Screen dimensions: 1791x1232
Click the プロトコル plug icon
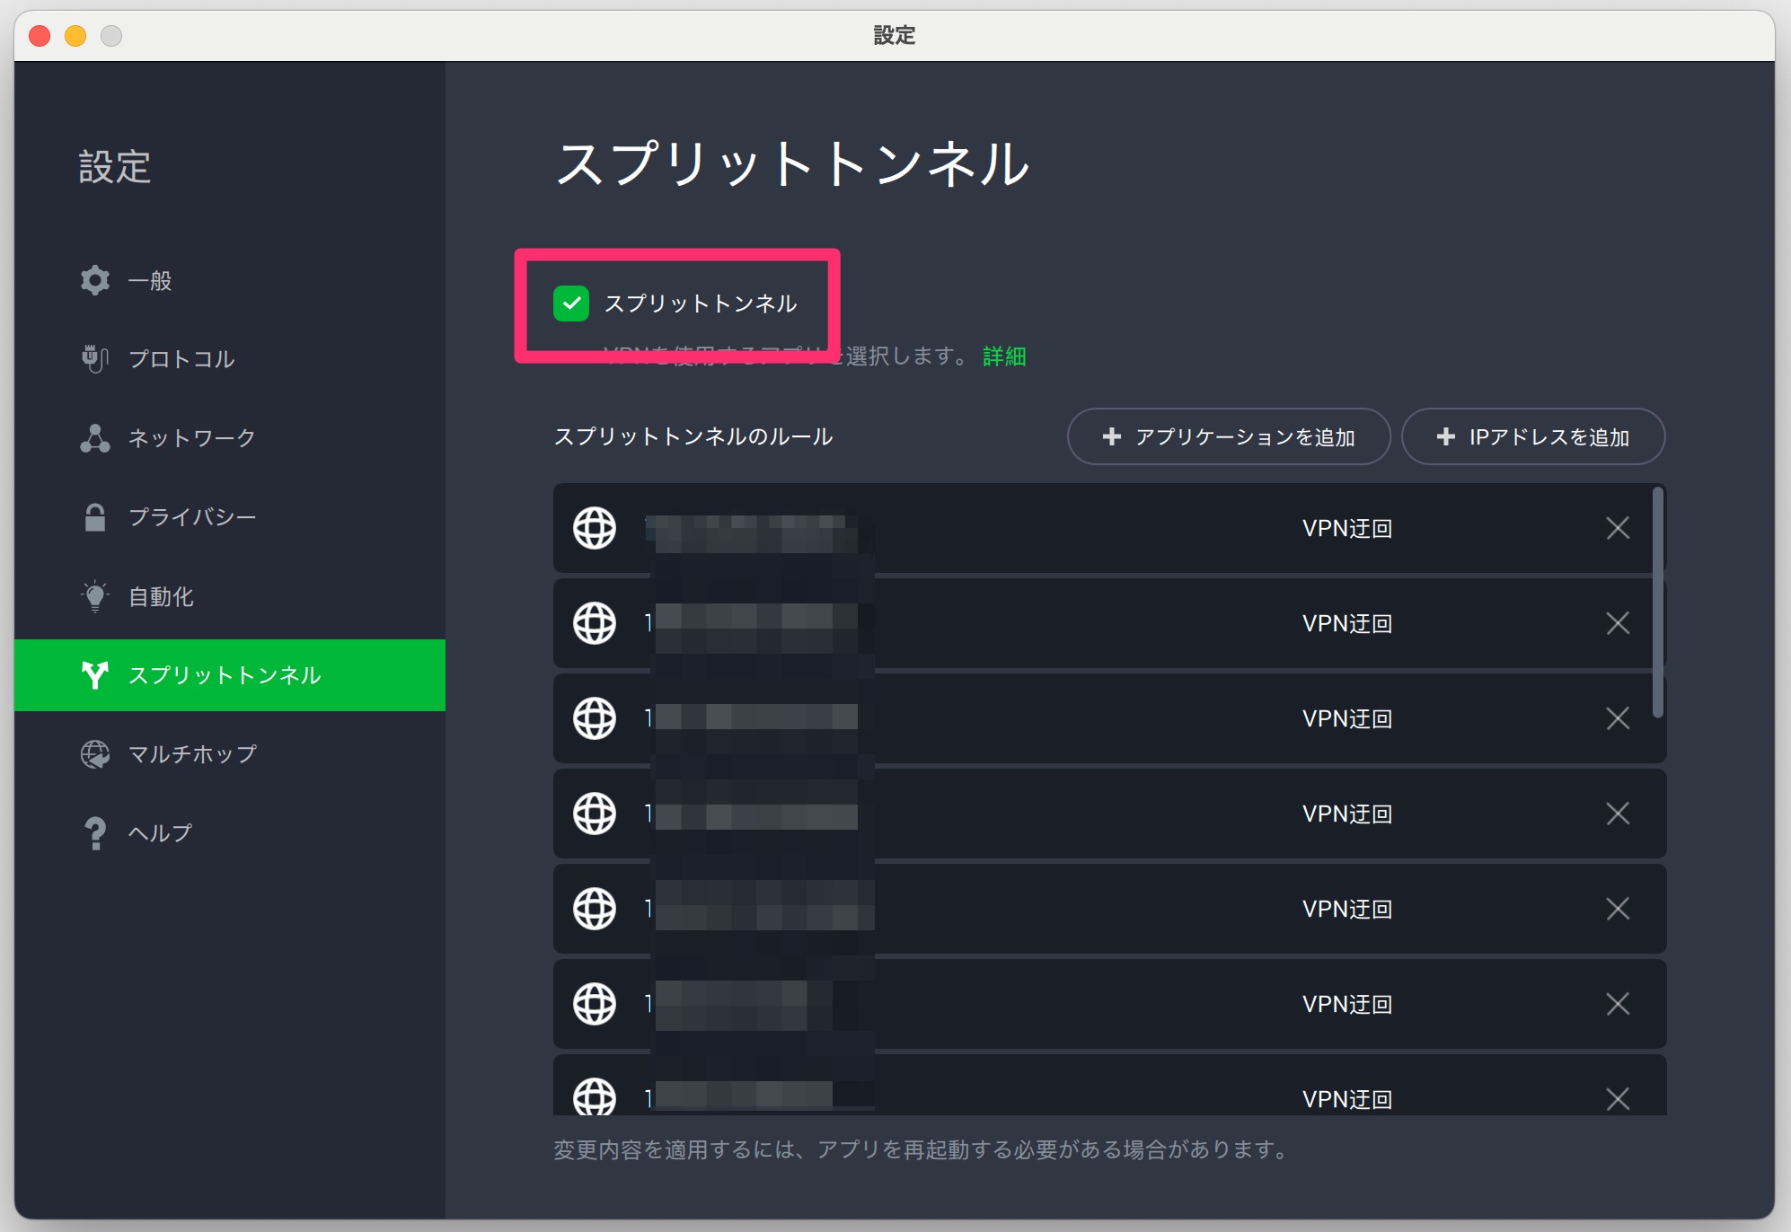(x=95, y=359)
